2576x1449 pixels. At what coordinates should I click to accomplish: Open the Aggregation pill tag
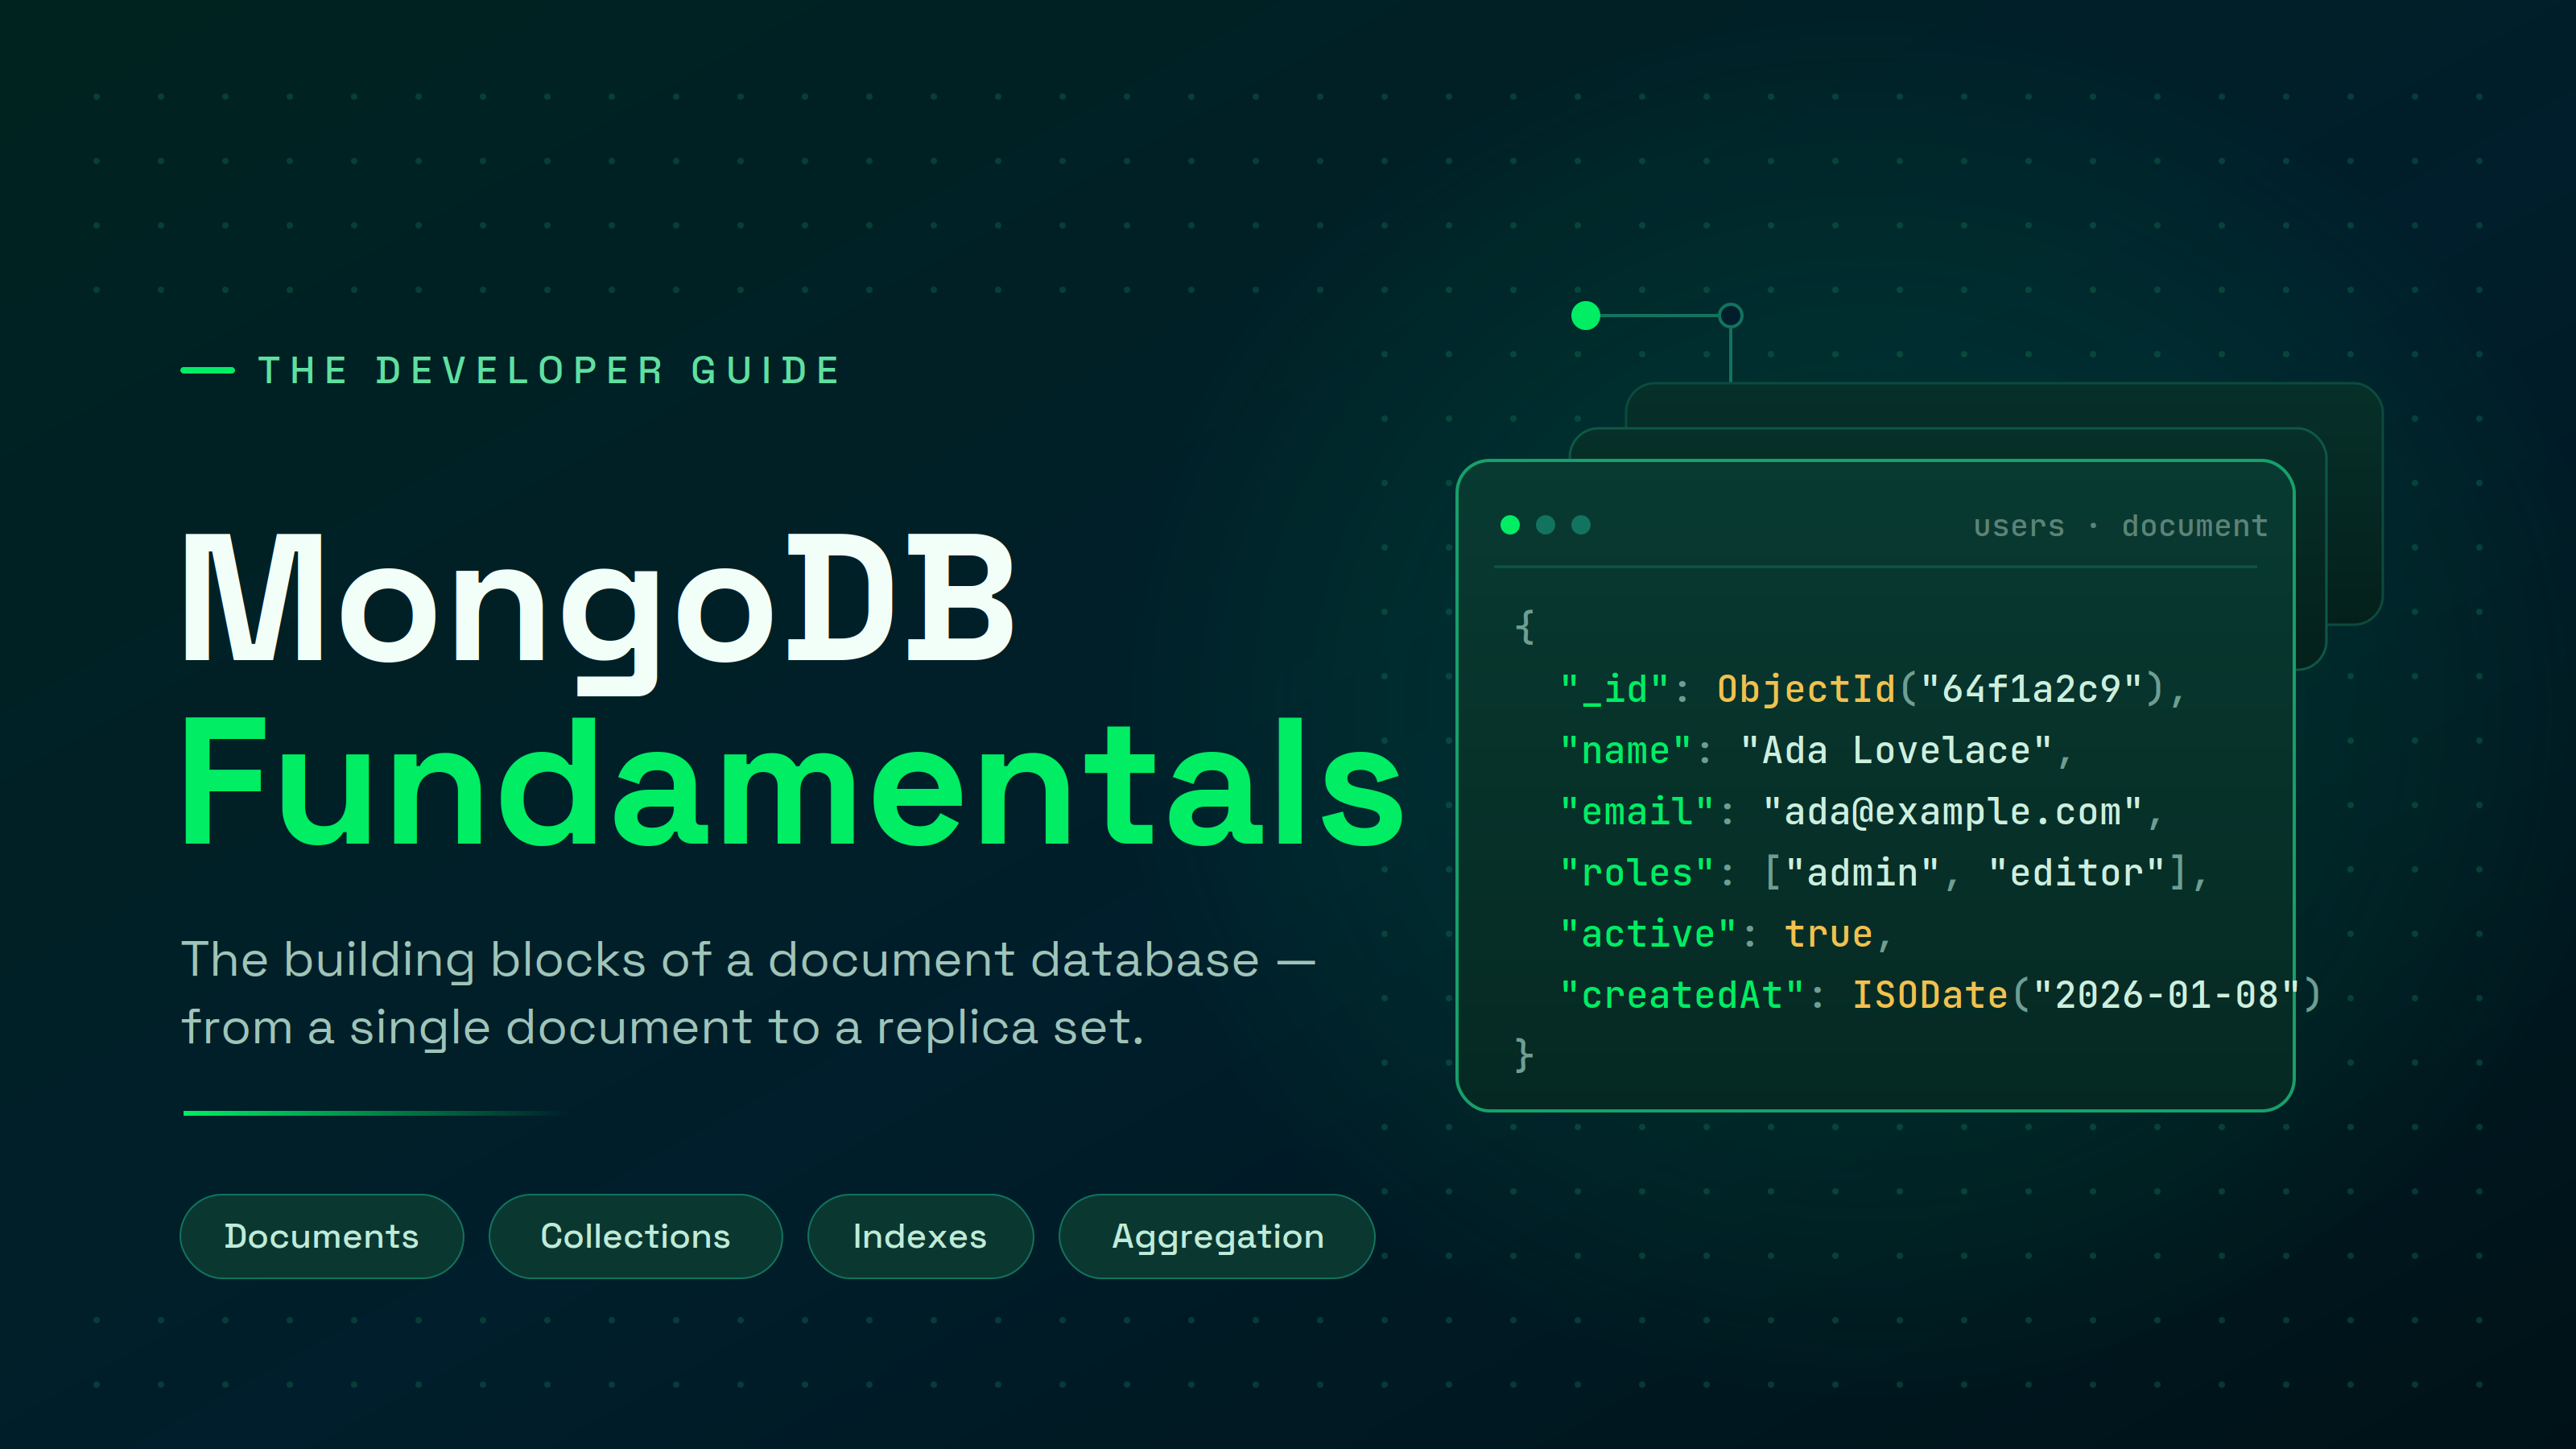(x=1217, y=1236)
